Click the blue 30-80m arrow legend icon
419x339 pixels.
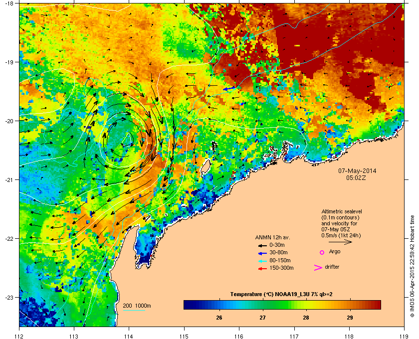pyautogui.click(x=262, y=253)
